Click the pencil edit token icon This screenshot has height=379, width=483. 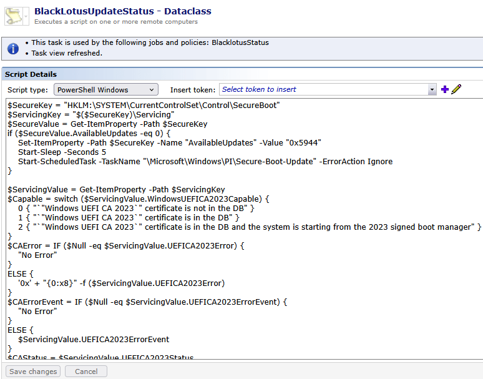click(456, 89)
